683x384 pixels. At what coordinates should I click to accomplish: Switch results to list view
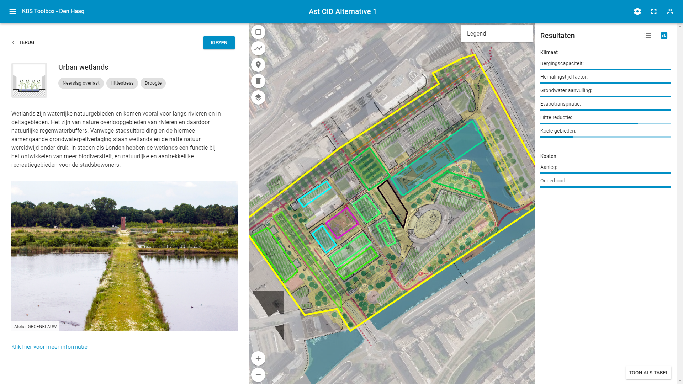click(x=647, y=36)
